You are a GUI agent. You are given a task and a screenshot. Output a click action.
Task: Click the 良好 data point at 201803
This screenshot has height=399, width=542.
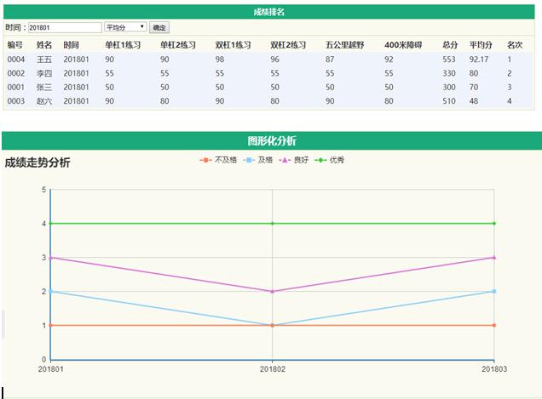(494, 257)
